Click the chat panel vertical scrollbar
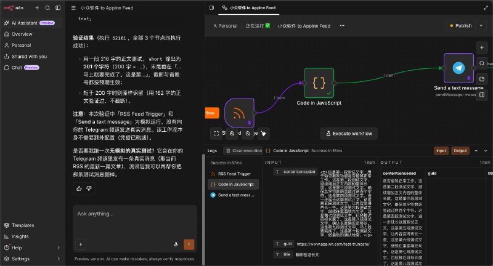 click(x=203, y=209)
